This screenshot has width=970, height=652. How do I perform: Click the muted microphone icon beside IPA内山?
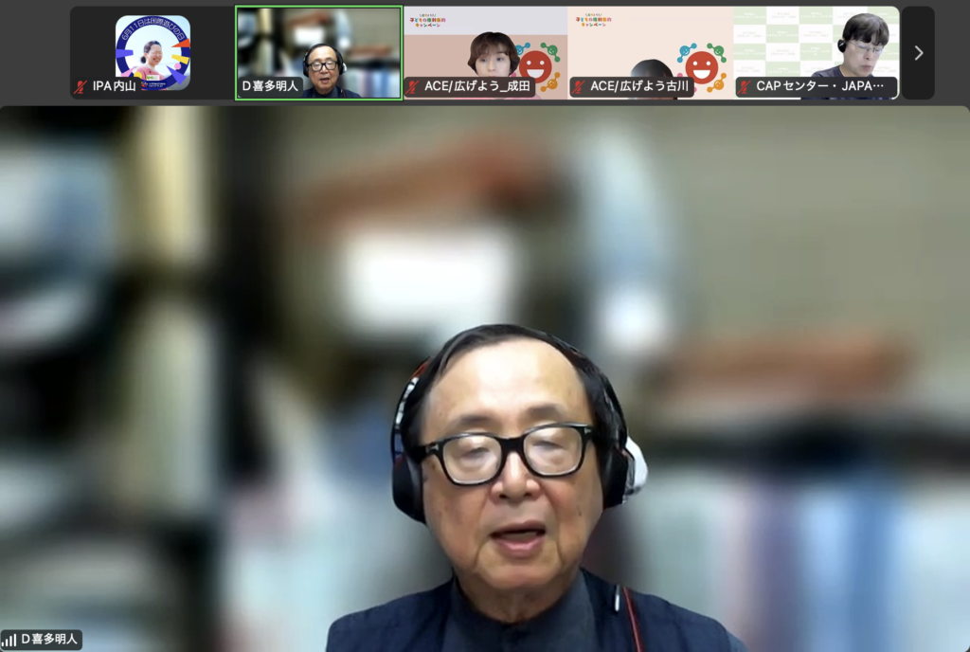pos(82,87)
